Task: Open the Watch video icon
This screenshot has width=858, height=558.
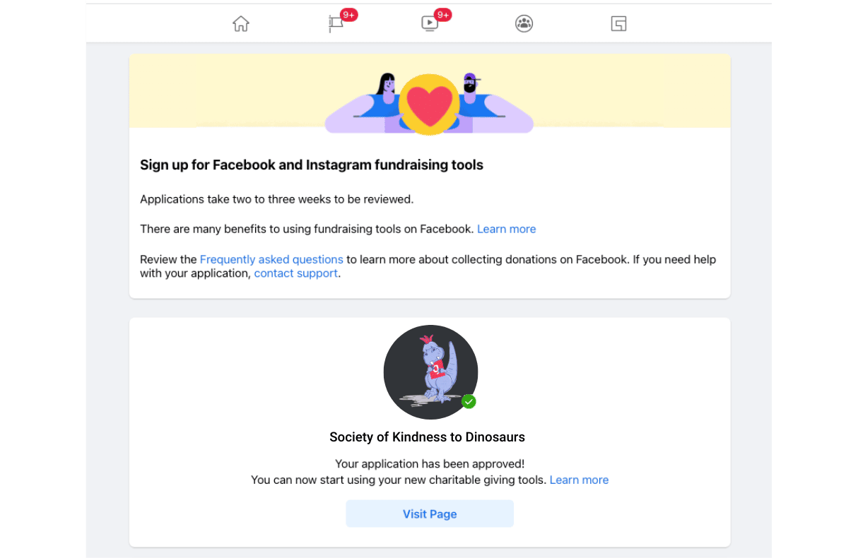Action: (x=430, y=23)
